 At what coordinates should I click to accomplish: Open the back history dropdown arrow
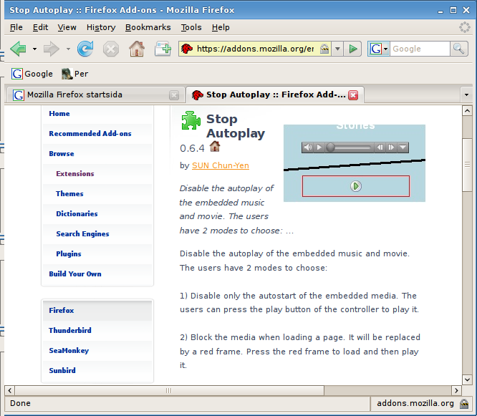tap(34, 49)
